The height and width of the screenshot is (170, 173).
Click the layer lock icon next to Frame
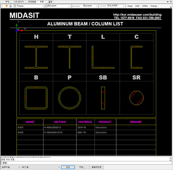pos(10,6)
